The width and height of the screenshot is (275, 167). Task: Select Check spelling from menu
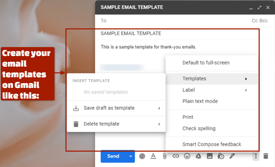click(199, 129)
